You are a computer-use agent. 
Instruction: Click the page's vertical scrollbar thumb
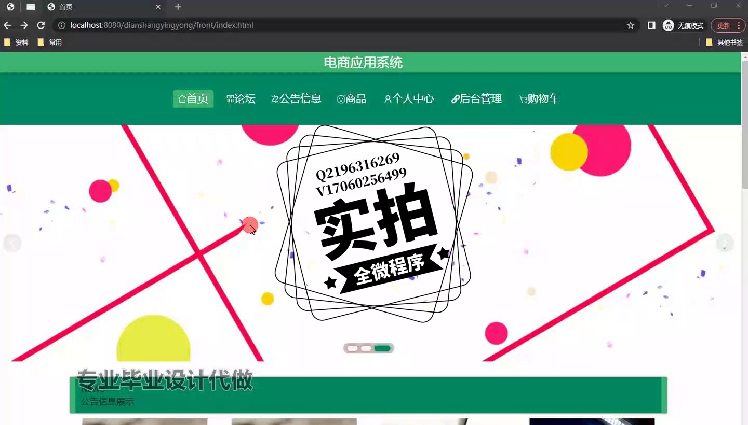pyautogui.click(x=744, y=124)
